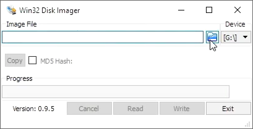
Task: Click the Image File group label
Action: coord(21,24)
